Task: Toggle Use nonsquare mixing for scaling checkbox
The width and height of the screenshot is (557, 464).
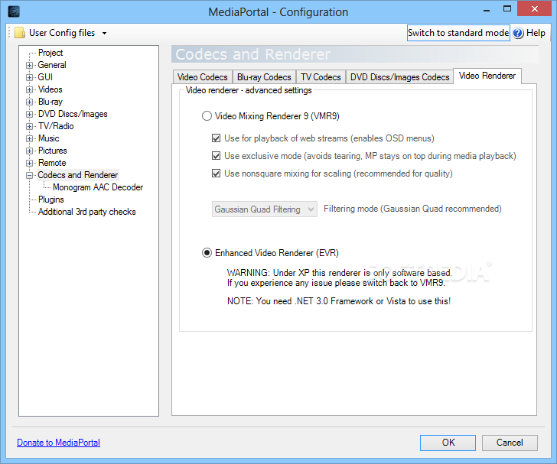Action: [x=216, y=174]
